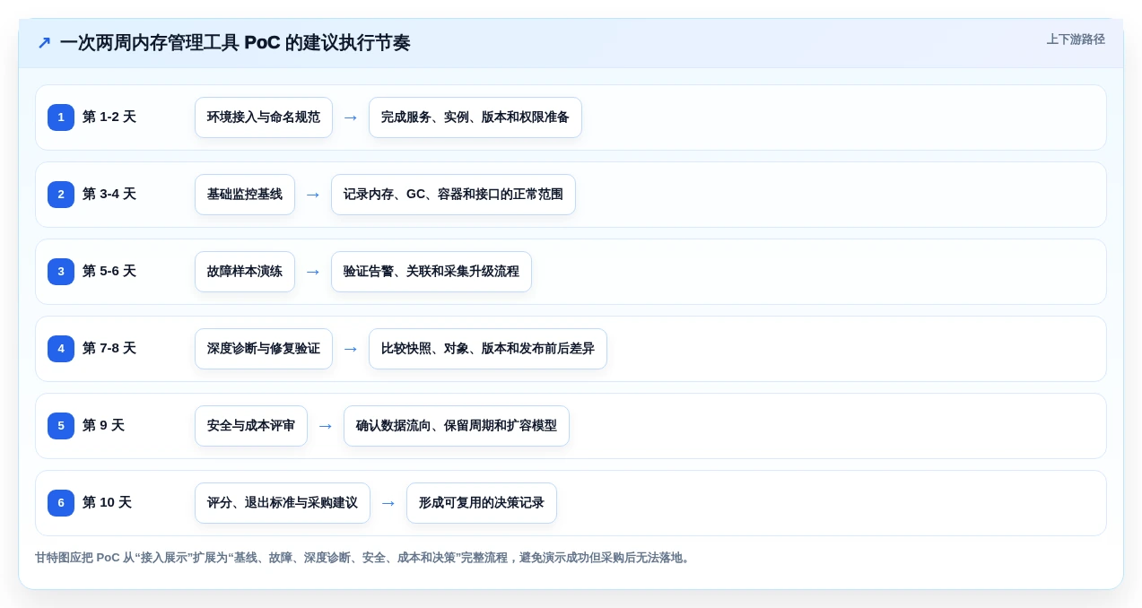Image resolution: width=1142 pixels, height=608 pixels.
Task: Select the 形成可复用的决策记录 box
Action: click(x=482, y=503)
